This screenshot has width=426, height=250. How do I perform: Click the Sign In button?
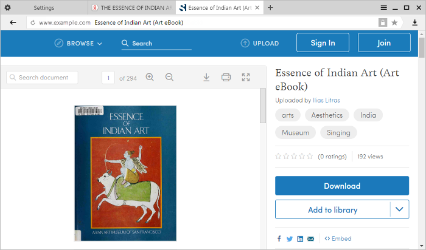point(323,42)
